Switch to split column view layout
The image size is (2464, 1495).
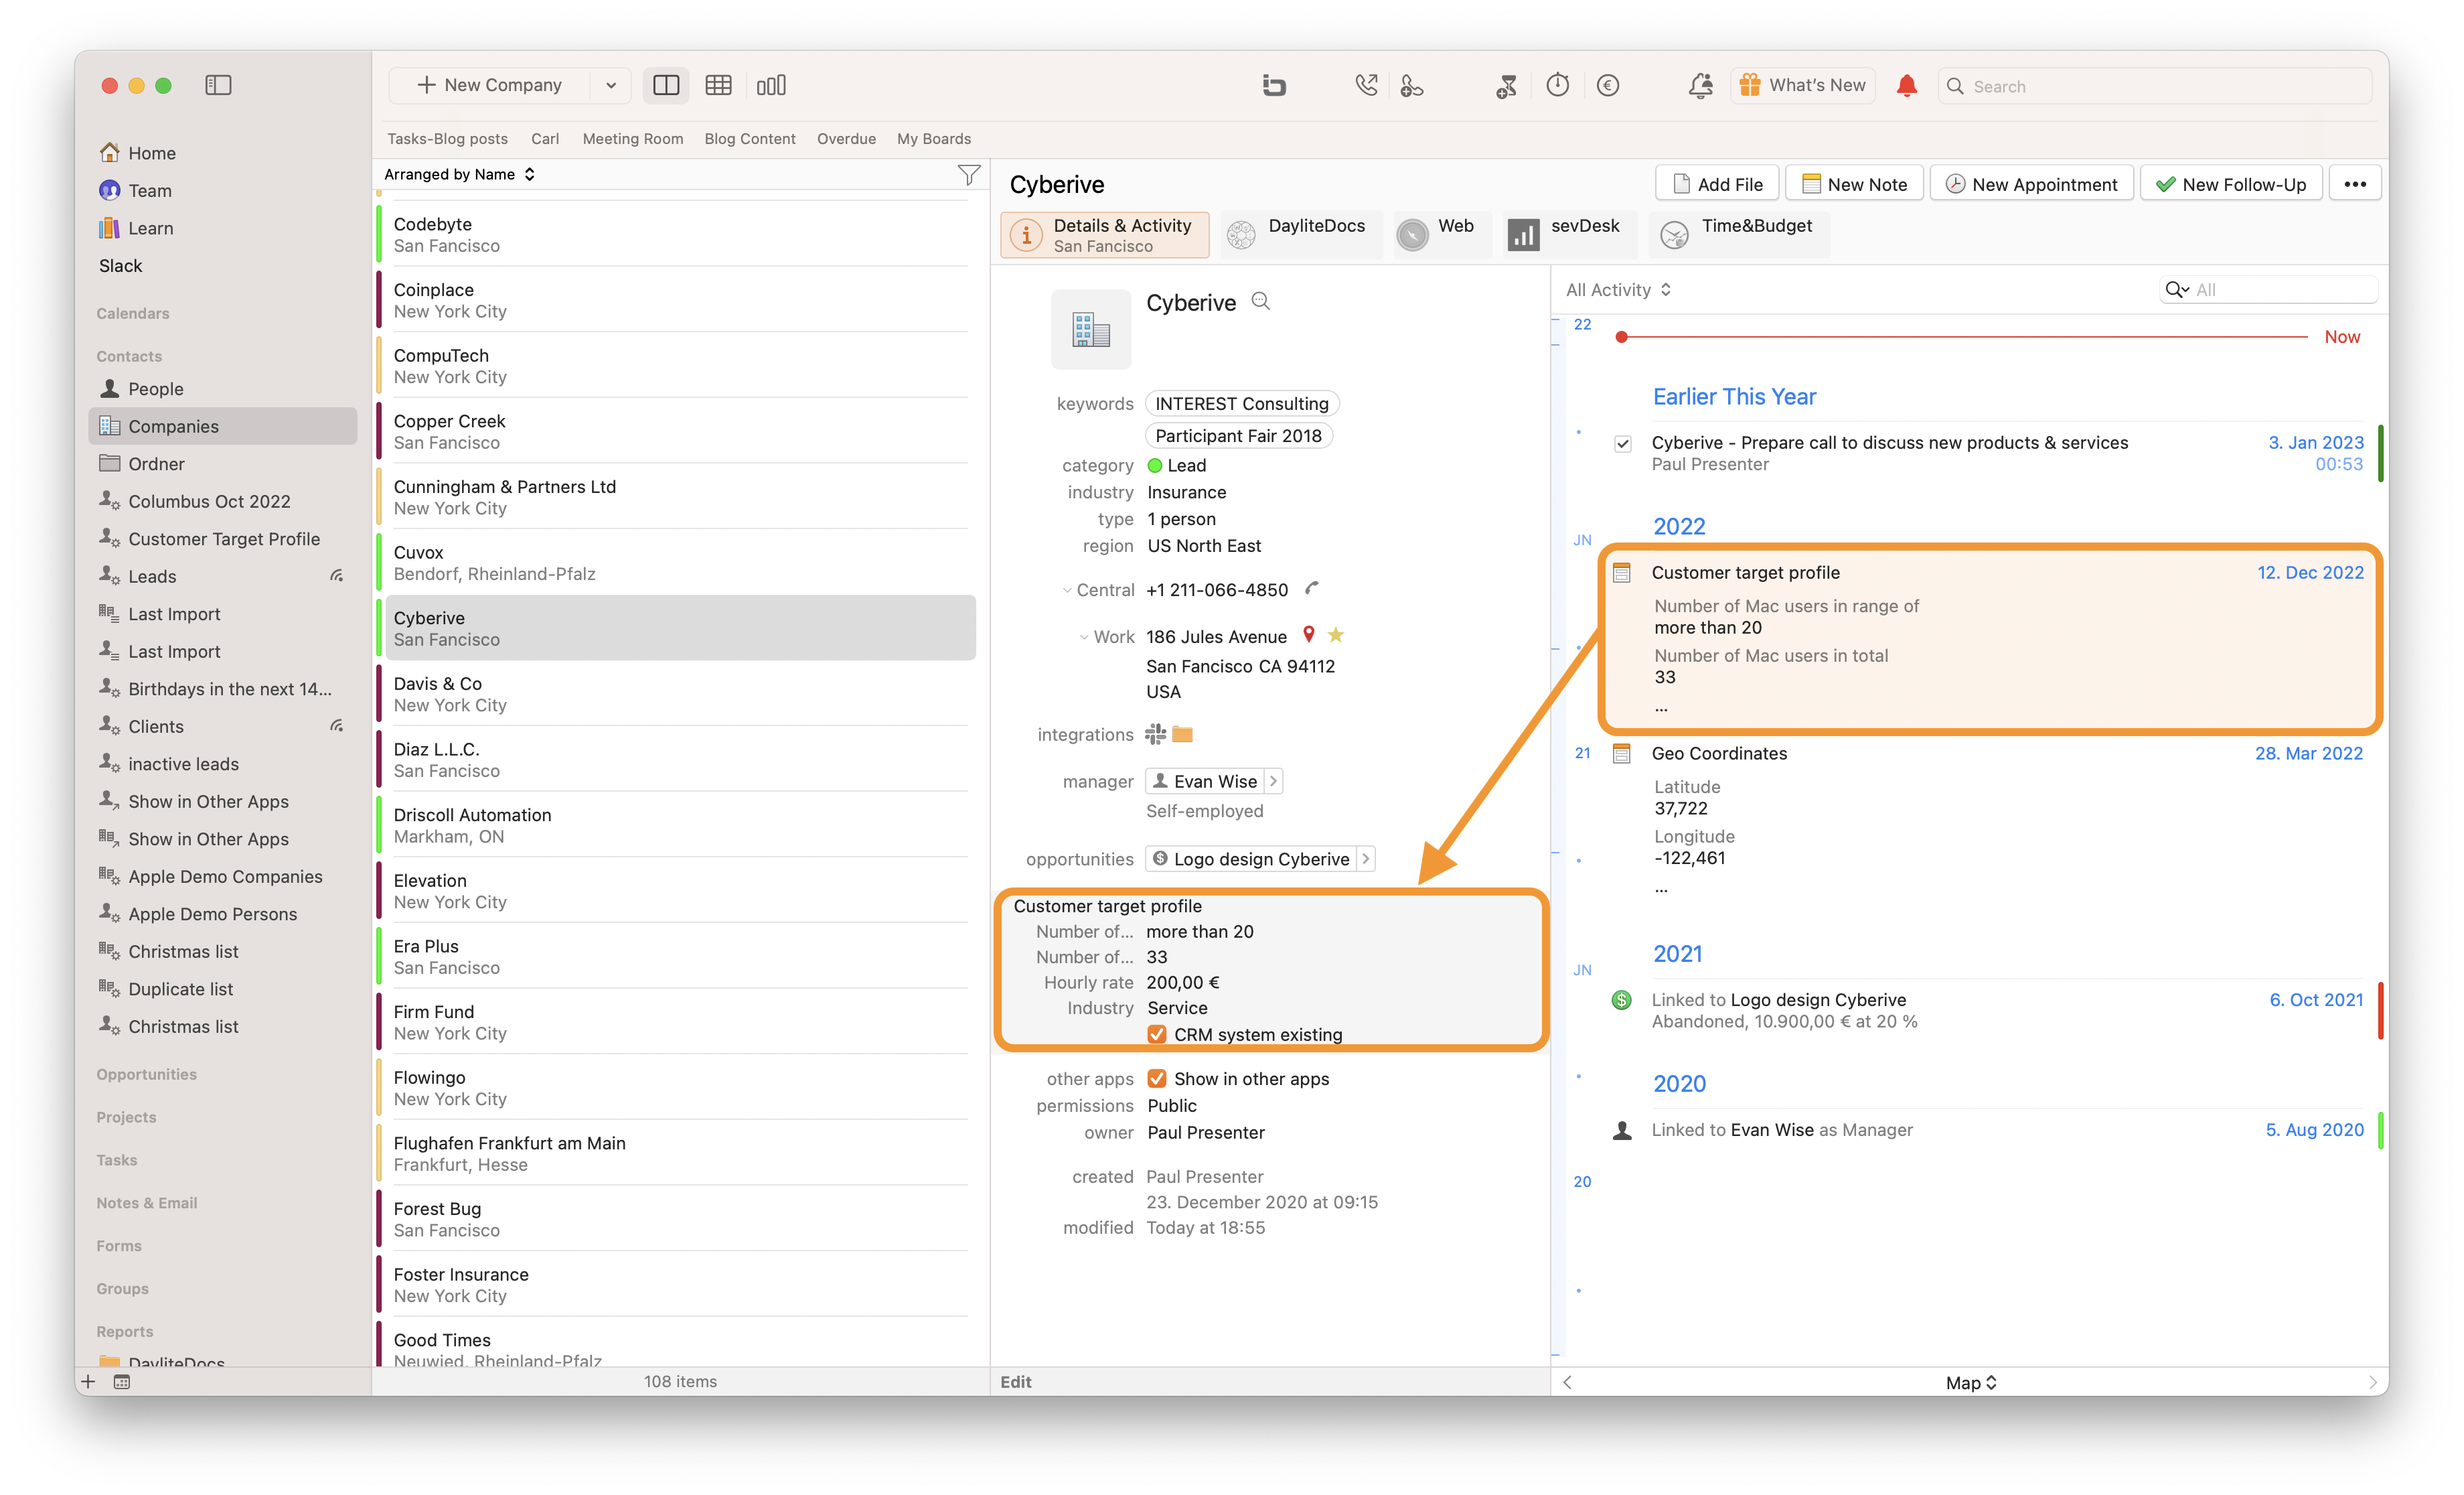click(x=666, y=85)
